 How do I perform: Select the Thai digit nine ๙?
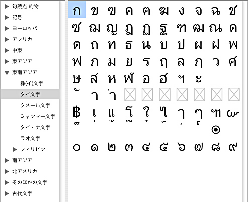point(233,147)
